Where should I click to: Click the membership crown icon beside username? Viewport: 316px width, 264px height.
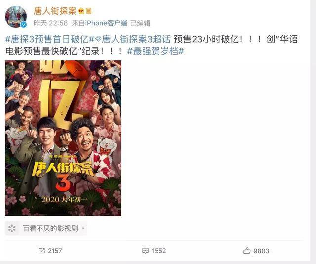[81, 11]
